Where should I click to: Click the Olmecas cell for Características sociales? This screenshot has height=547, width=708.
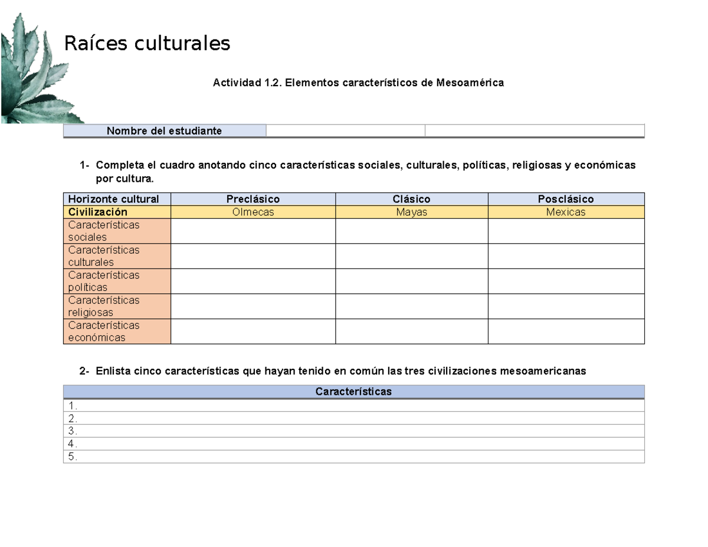point(253,231)
